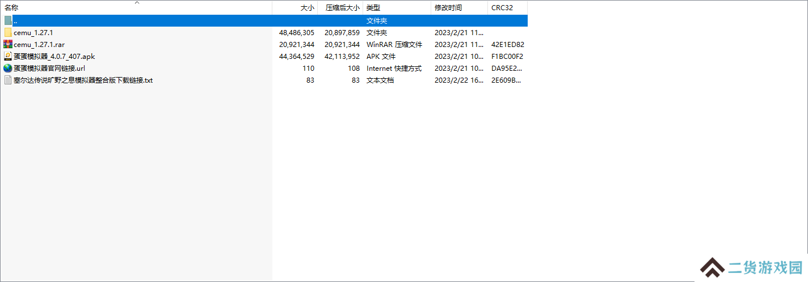Click the modified time '2023/2/22 16...'

(458, 80)
